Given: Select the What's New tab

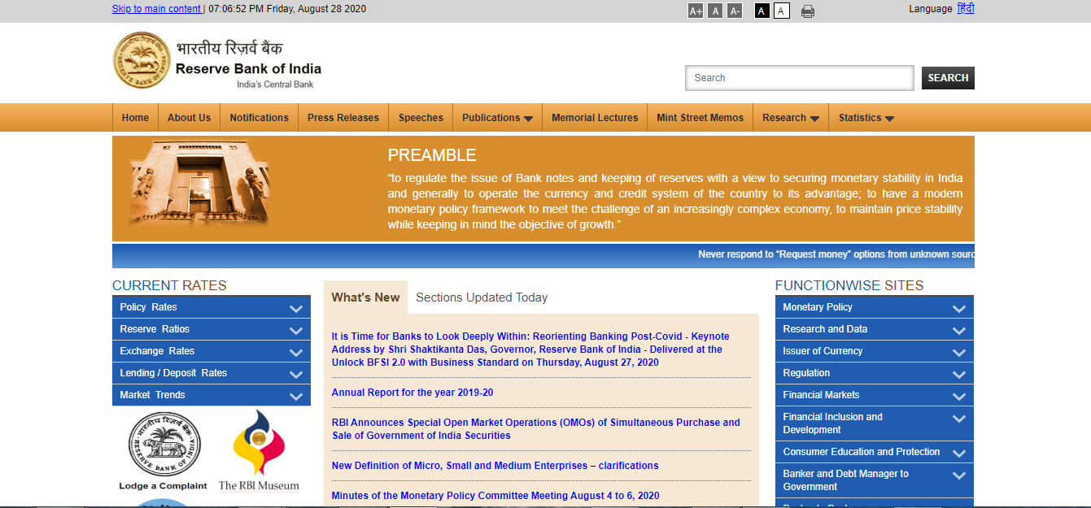Looking at the screenshot, I should [x=365, y=297].
